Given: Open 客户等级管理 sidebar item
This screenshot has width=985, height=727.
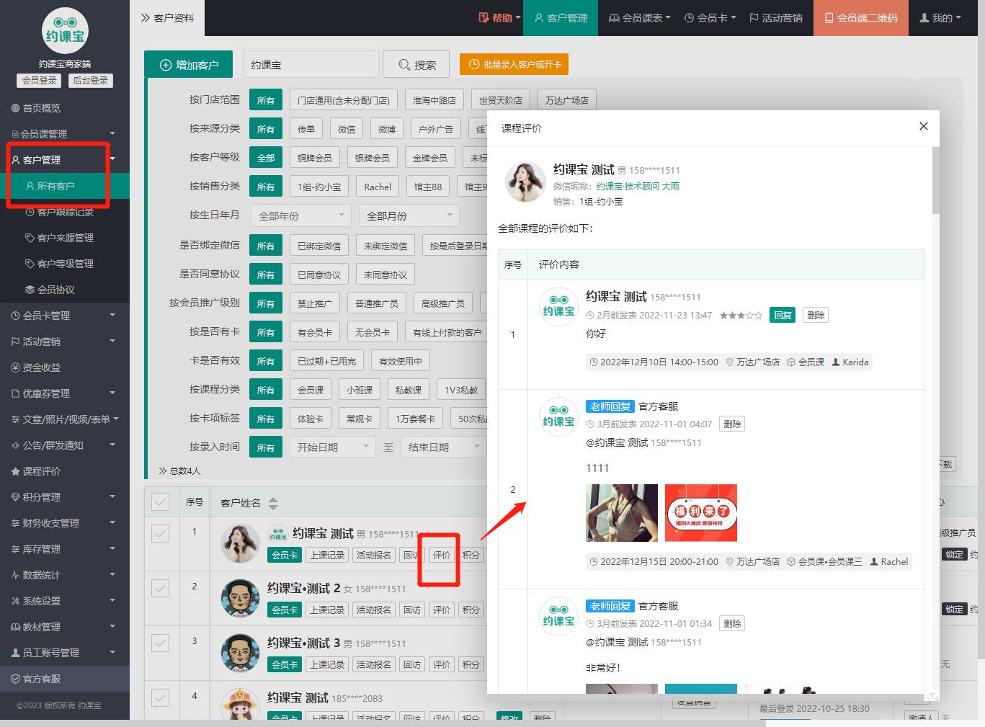Looking at the screenshot, I should click(x=65, y=264).
